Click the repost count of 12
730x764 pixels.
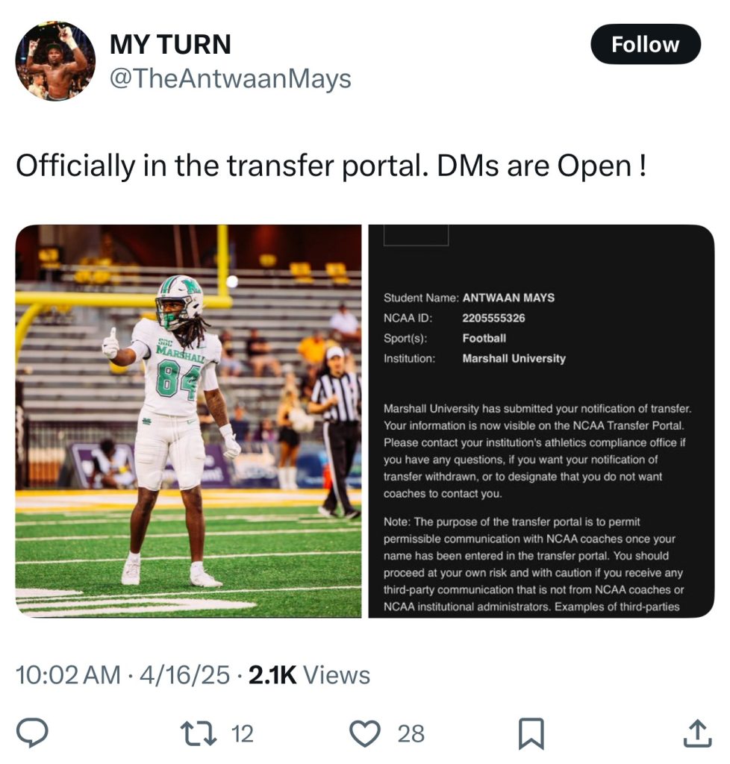coord(242,733)
